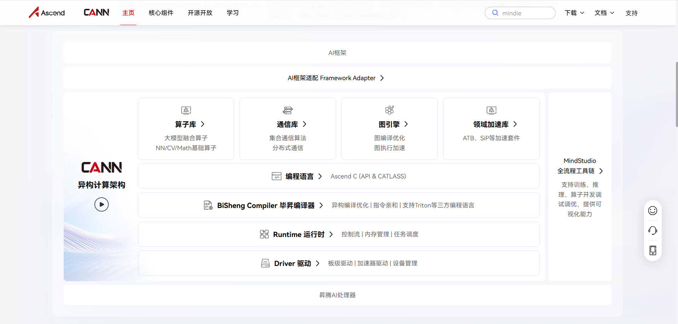
Task: Open the Runtime 运行时 link
Action: coord(299,234)
